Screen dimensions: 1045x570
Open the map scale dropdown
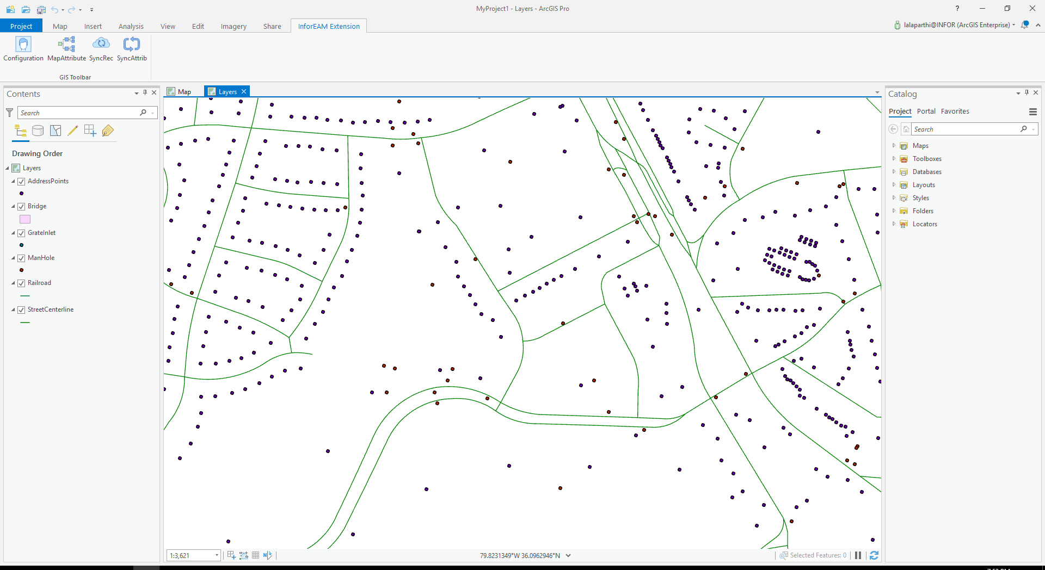tap(217, 555)
